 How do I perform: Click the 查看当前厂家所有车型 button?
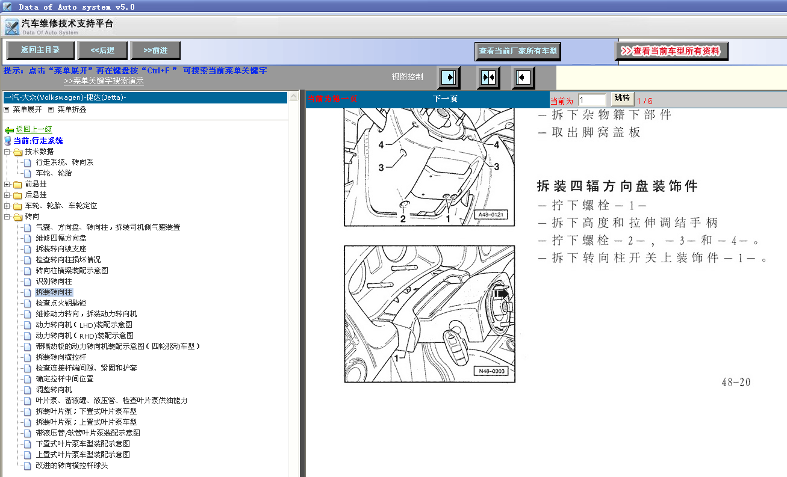518,51
